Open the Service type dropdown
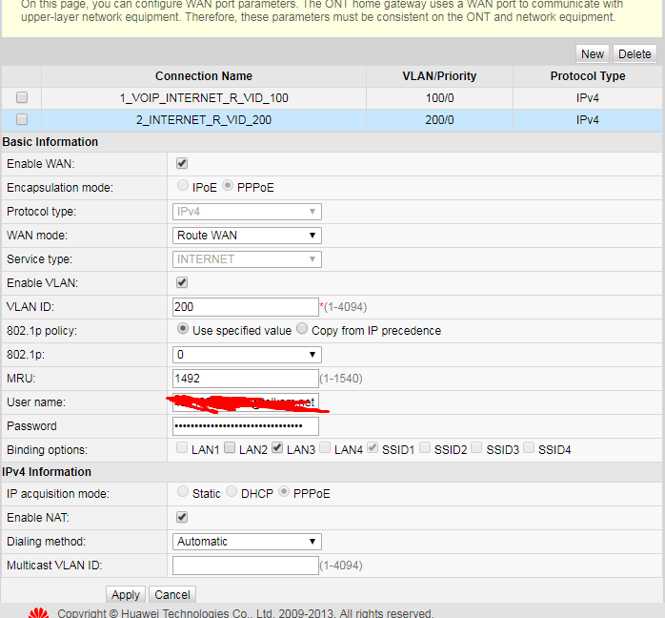This screenshot has width=665, height=618. click(247, 258)
